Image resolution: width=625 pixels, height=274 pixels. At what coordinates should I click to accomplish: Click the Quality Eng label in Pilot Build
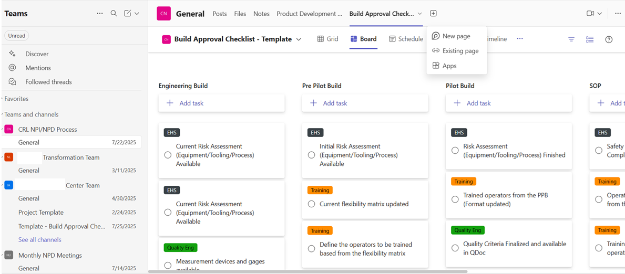coord(467,230)
